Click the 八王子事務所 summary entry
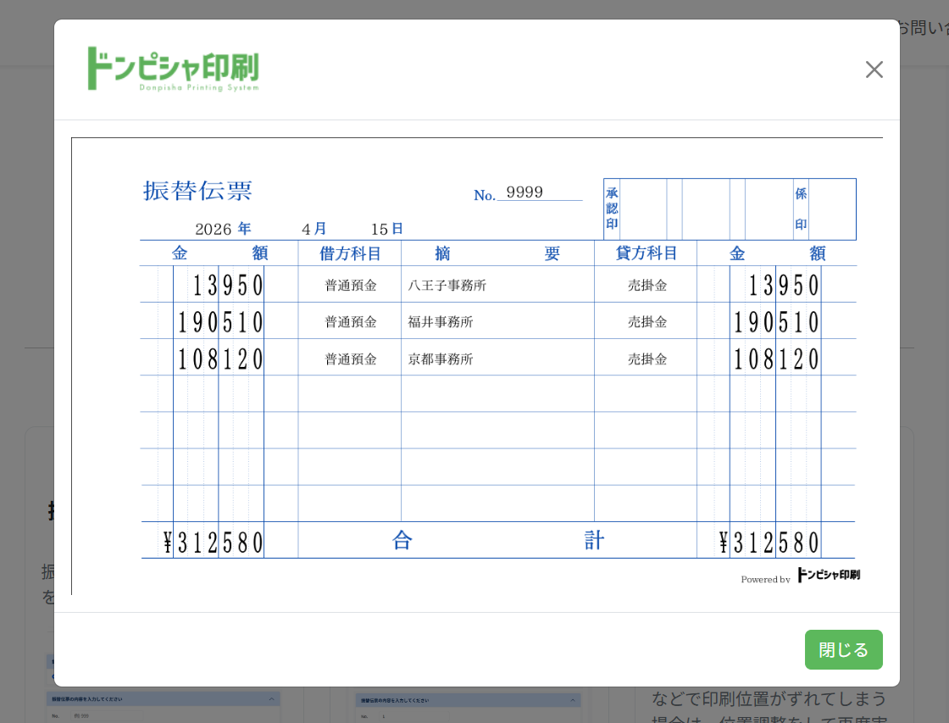This screenshot has width=949, height=723. coord(447,285)
